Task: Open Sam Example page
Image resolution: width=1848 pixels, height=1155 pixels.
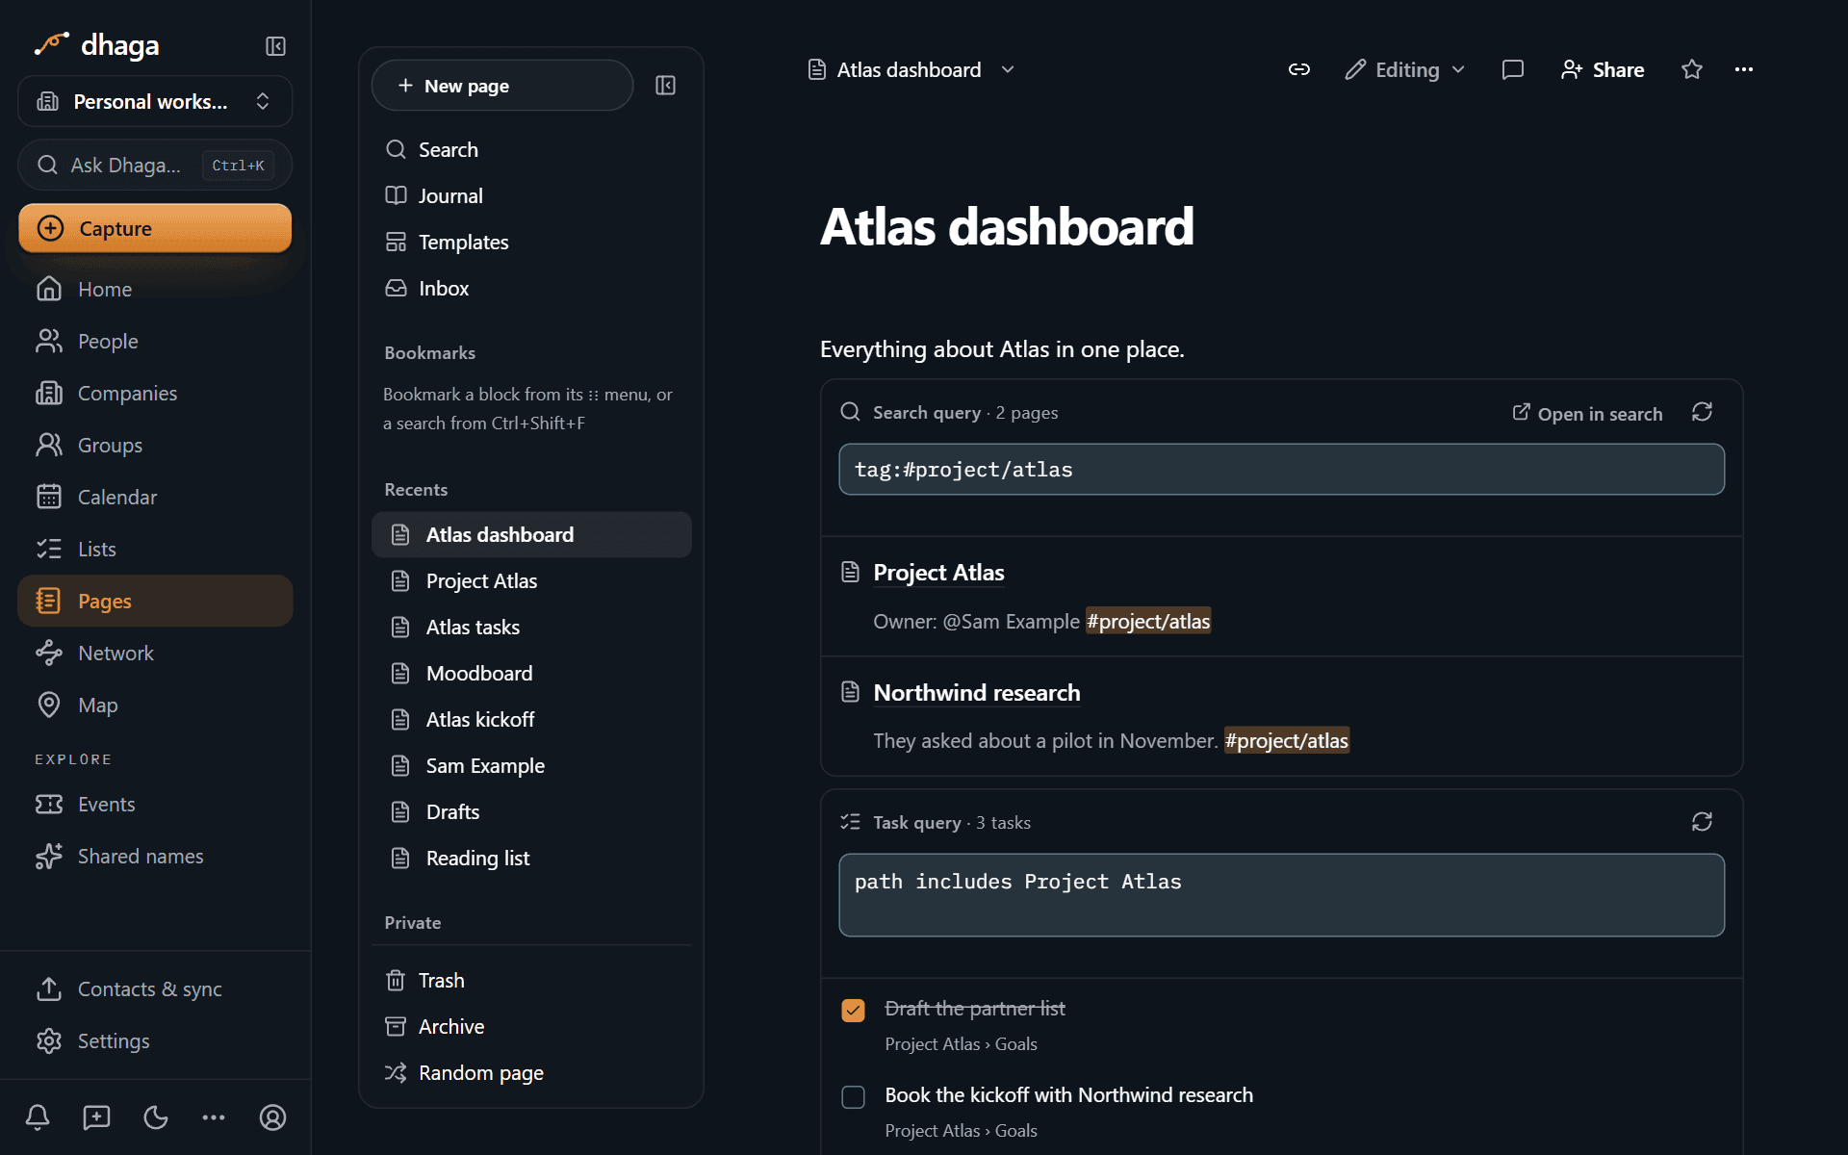Action: tap(531, 765)
